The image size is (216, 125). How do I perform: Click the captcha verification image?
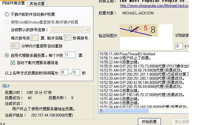click(139, 30)
